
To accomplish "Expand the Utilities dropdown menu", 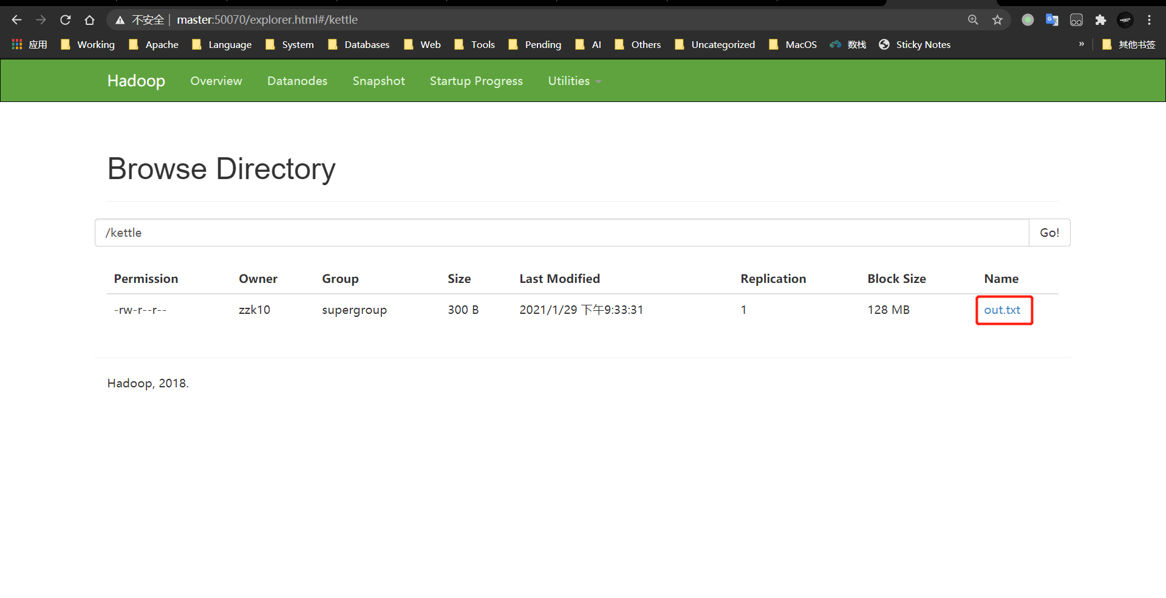I will (574, 81).
